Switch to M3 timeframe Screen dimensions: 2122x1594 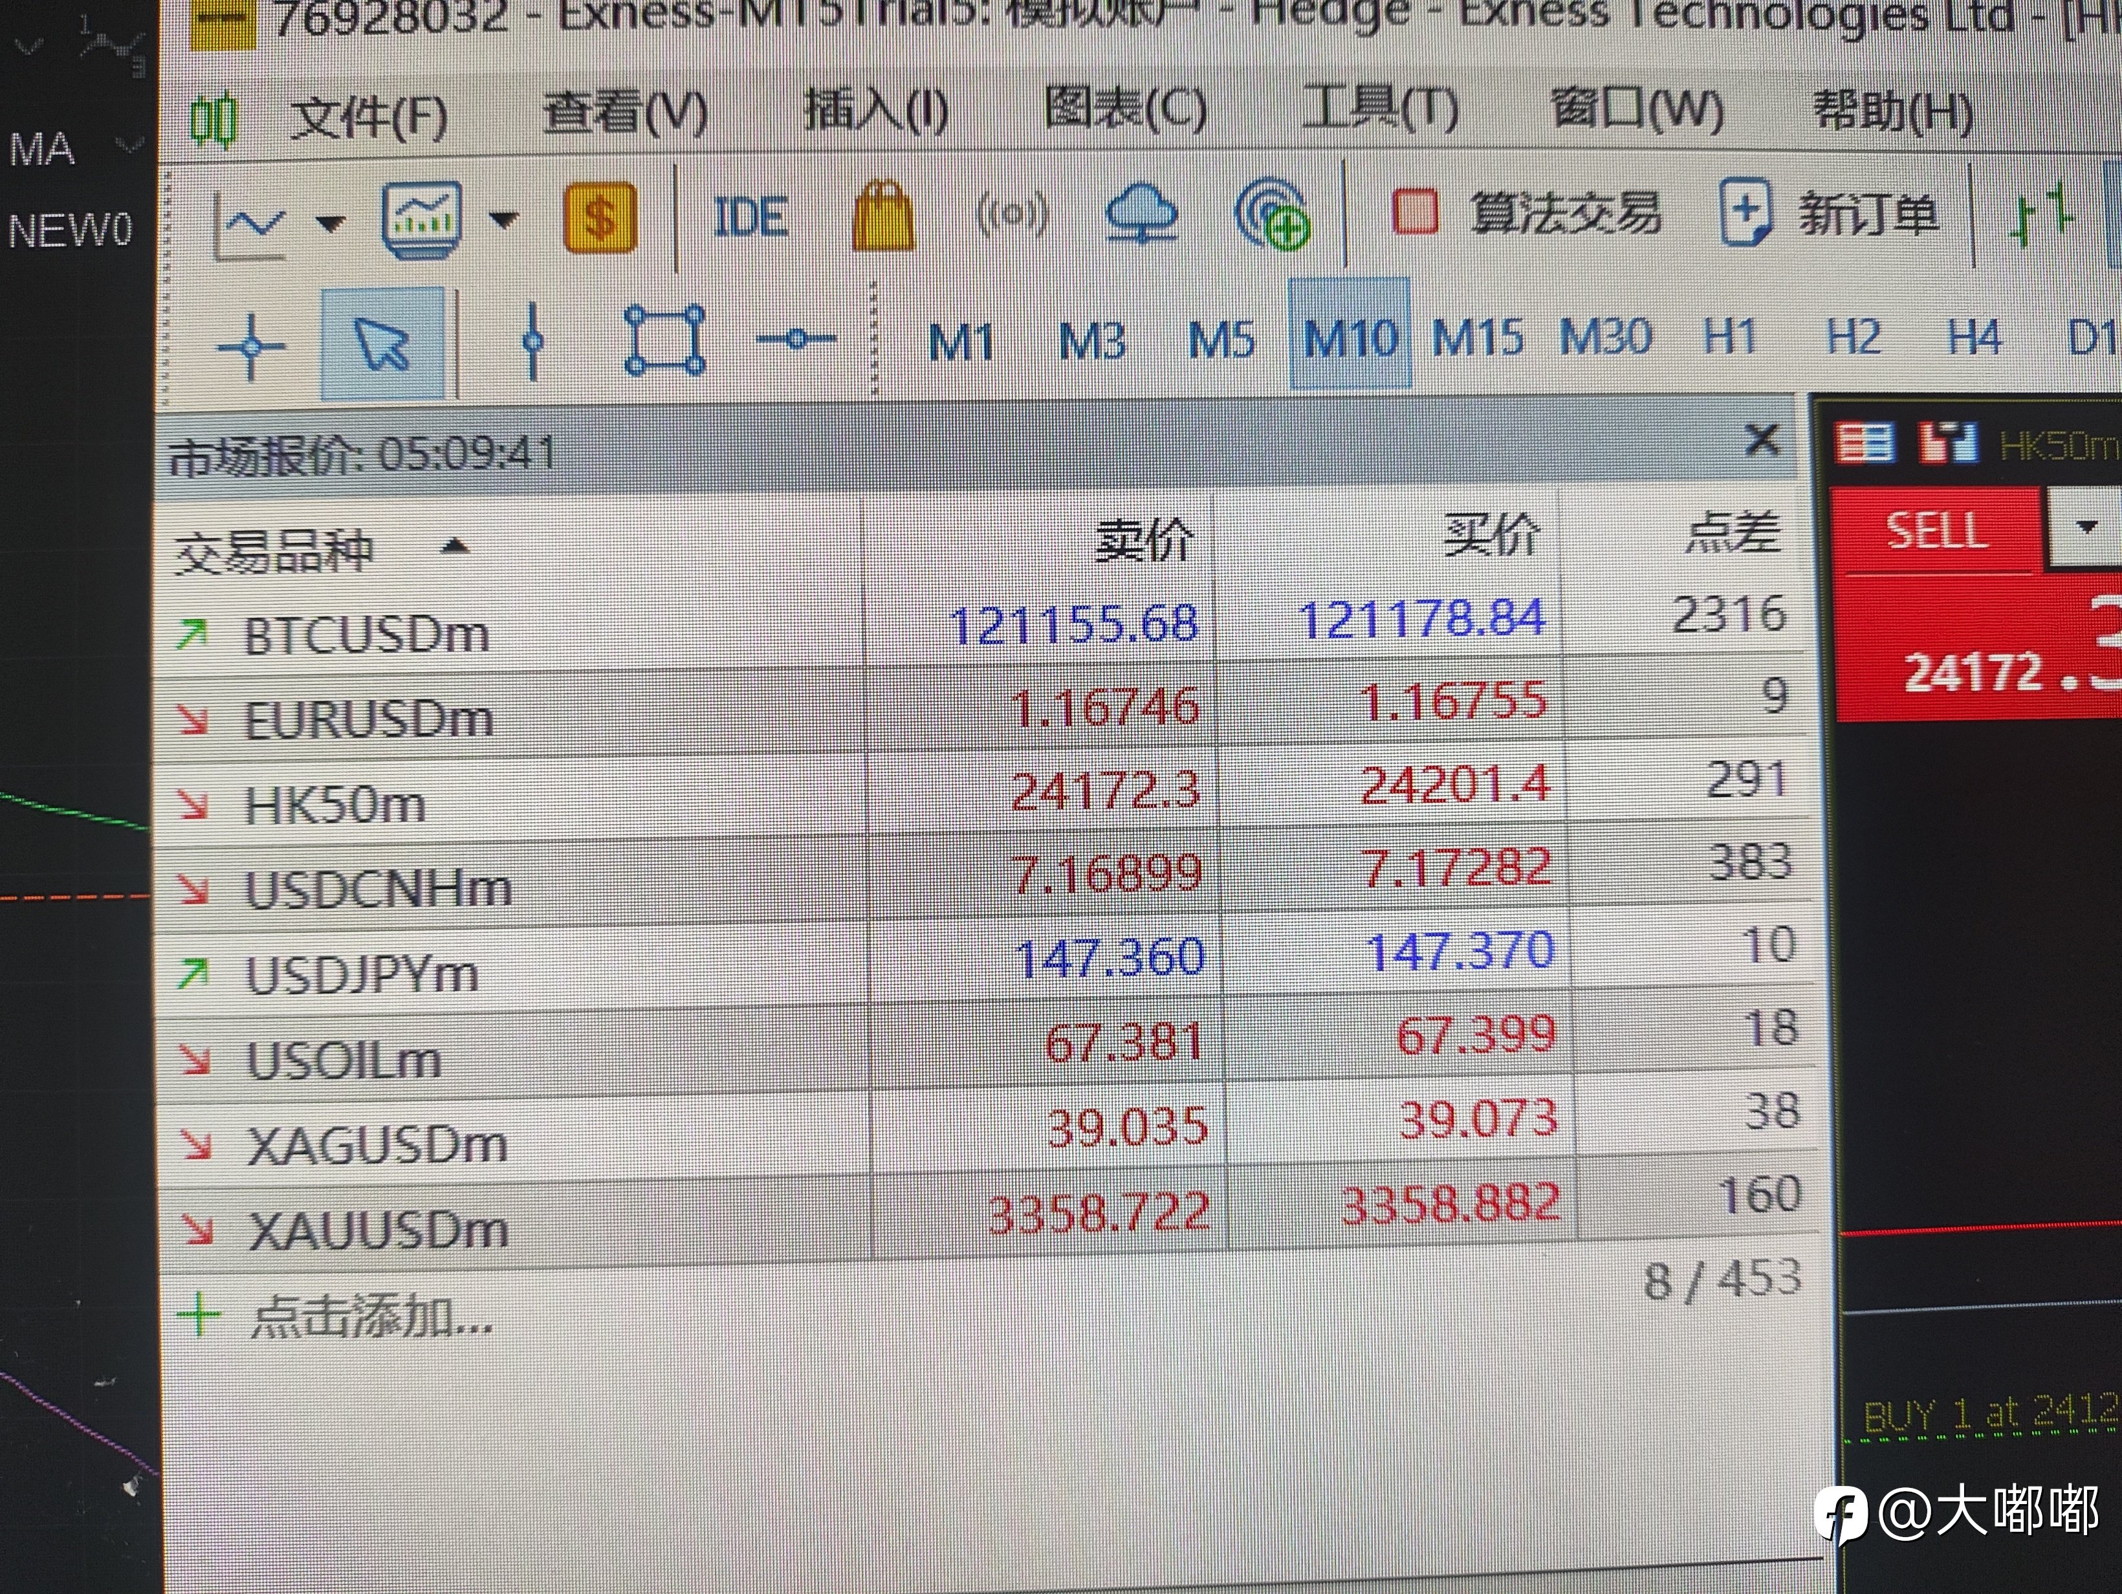coord(1093,342)
